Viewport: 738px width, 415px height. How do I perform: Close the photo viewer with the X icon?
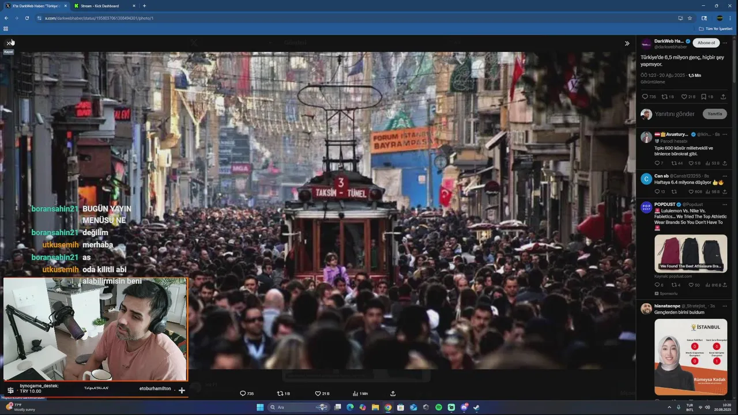9,43
